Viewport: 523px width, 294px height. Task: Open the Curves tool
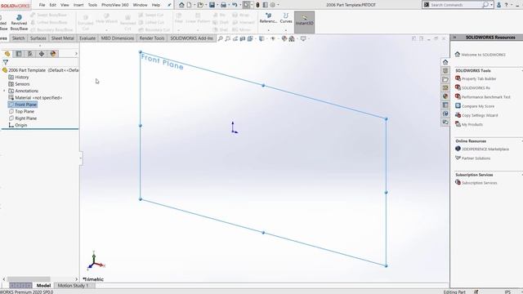[286, 18]
